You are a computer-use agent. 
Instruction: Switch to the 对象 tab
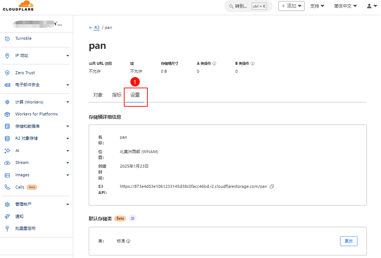(98, 95)
